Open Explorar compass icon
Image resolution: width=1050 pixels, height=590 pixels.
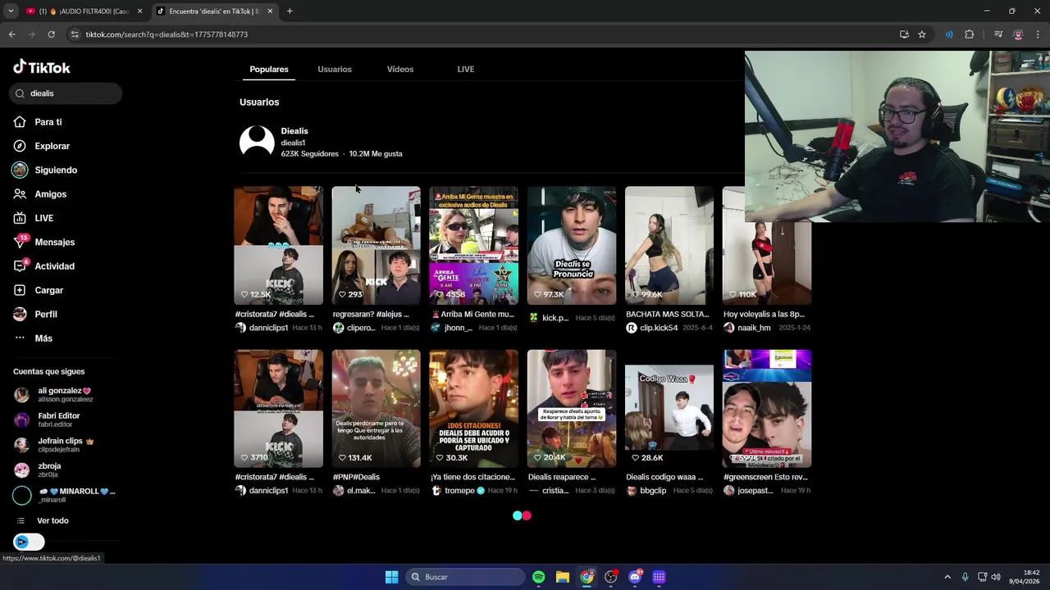coord(20,146)
